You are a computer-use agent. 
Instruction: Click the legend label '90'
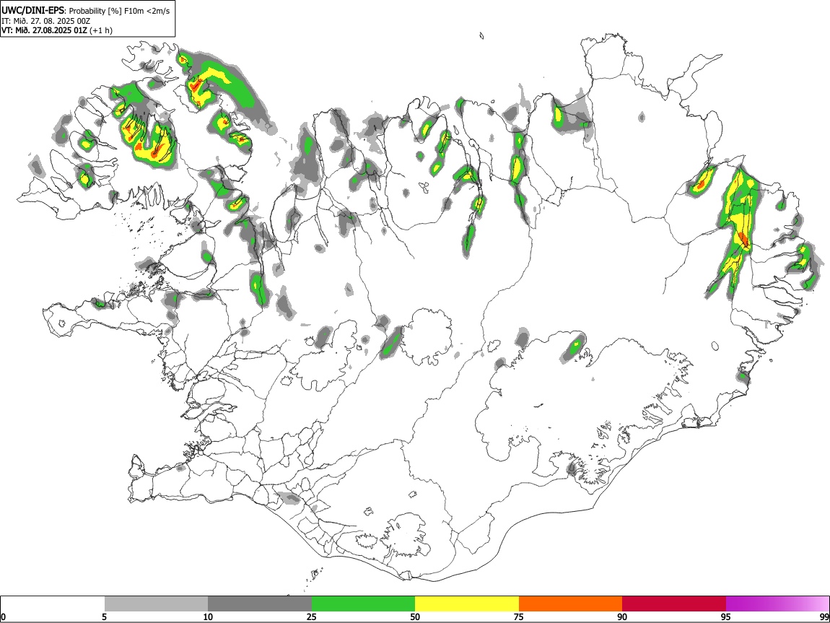point(622,617)
